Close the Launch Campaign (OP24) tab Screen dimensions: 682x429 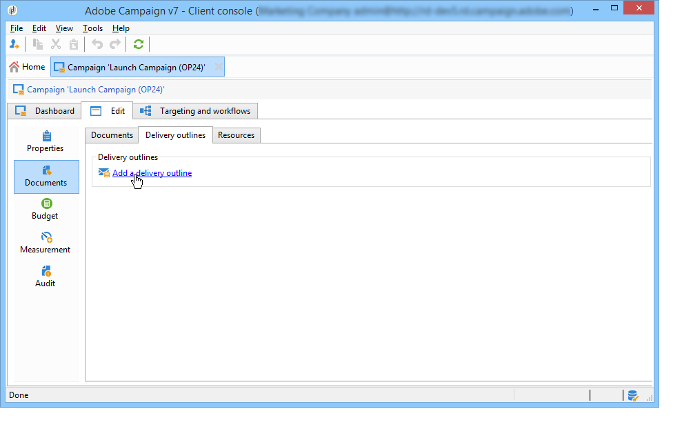click(219, 67)
